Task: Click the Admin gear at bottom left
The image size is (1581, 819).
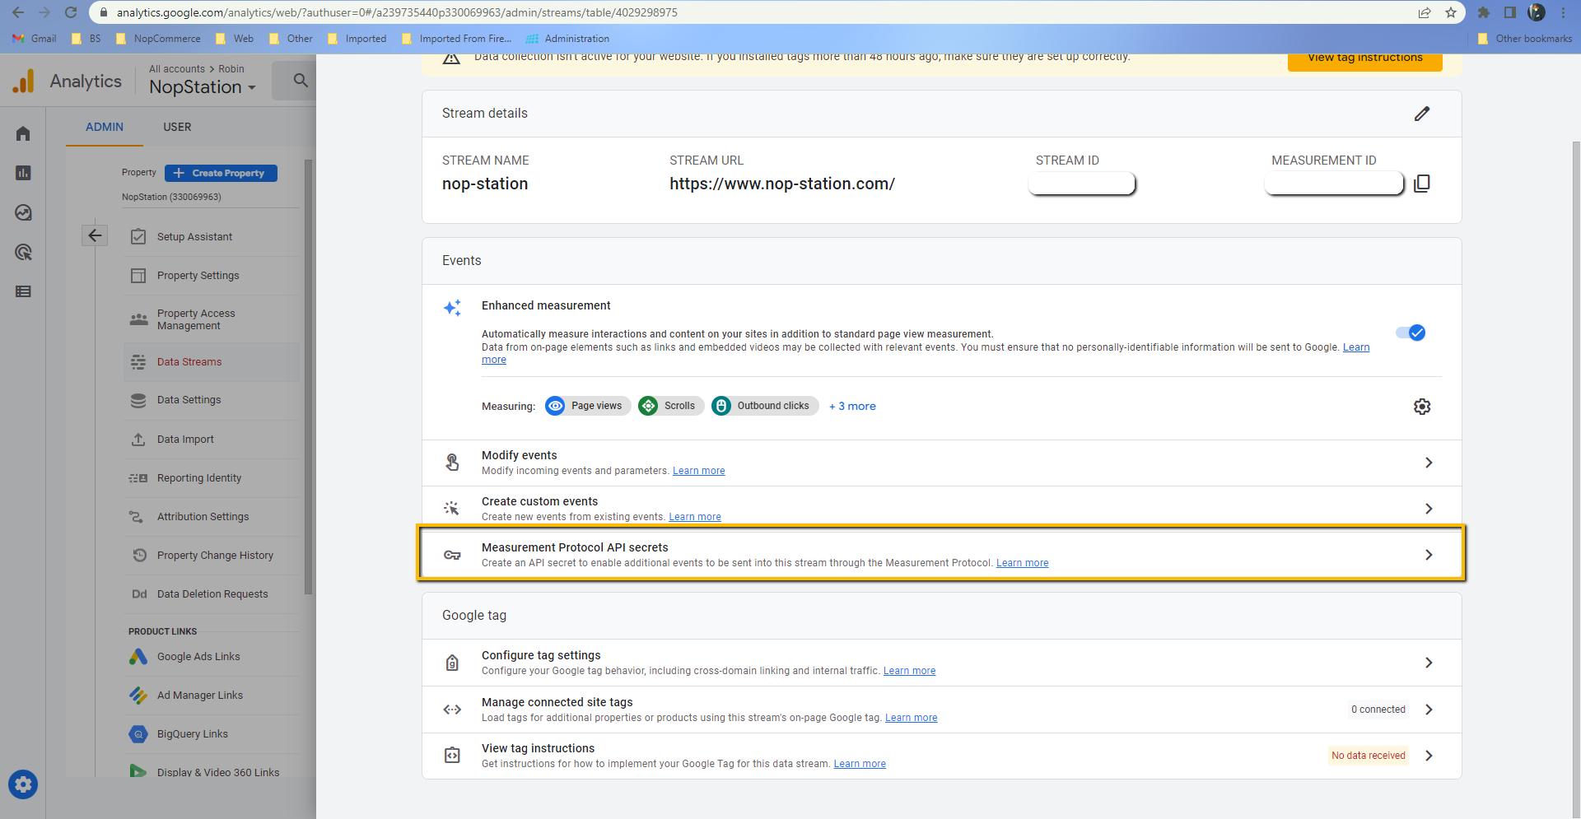Action: point(23,784)
